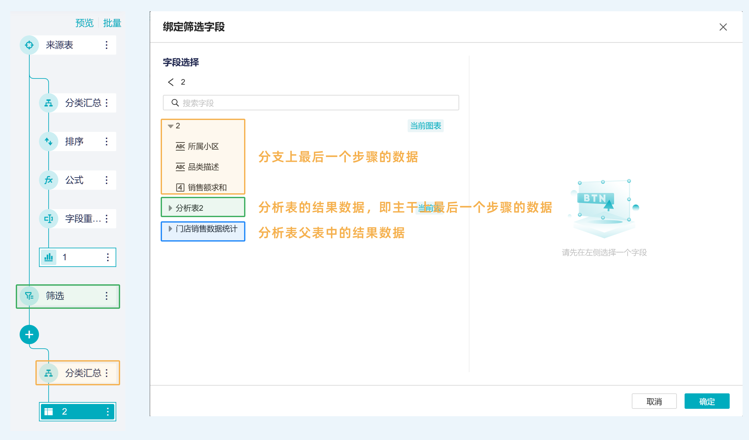Click the 取消 cancel button
This screenshot has width=749, height=440.
click(x=654, y=401)
